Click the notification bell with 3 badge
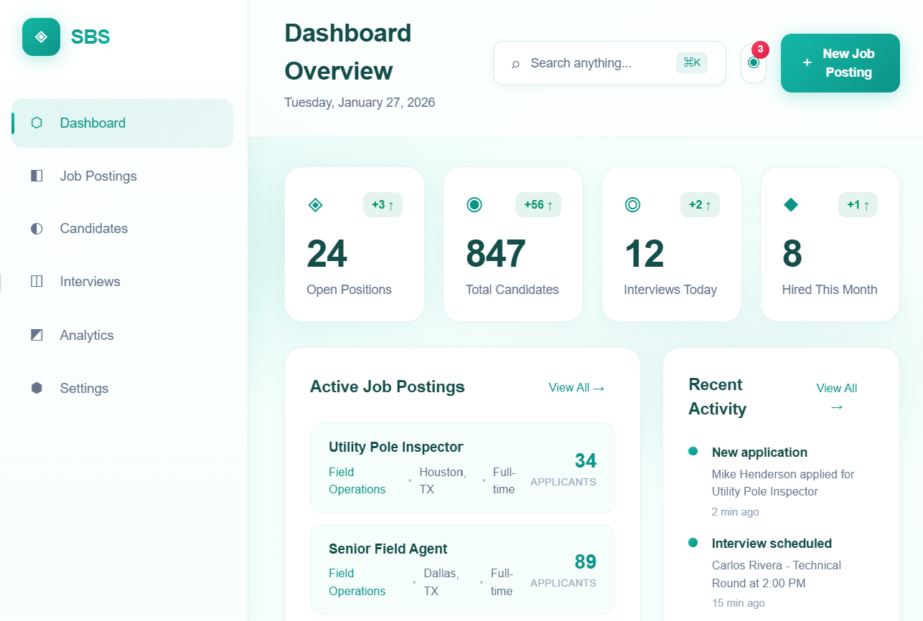The width and height of the screenshot is (923, 621). (x=753, y=63)
